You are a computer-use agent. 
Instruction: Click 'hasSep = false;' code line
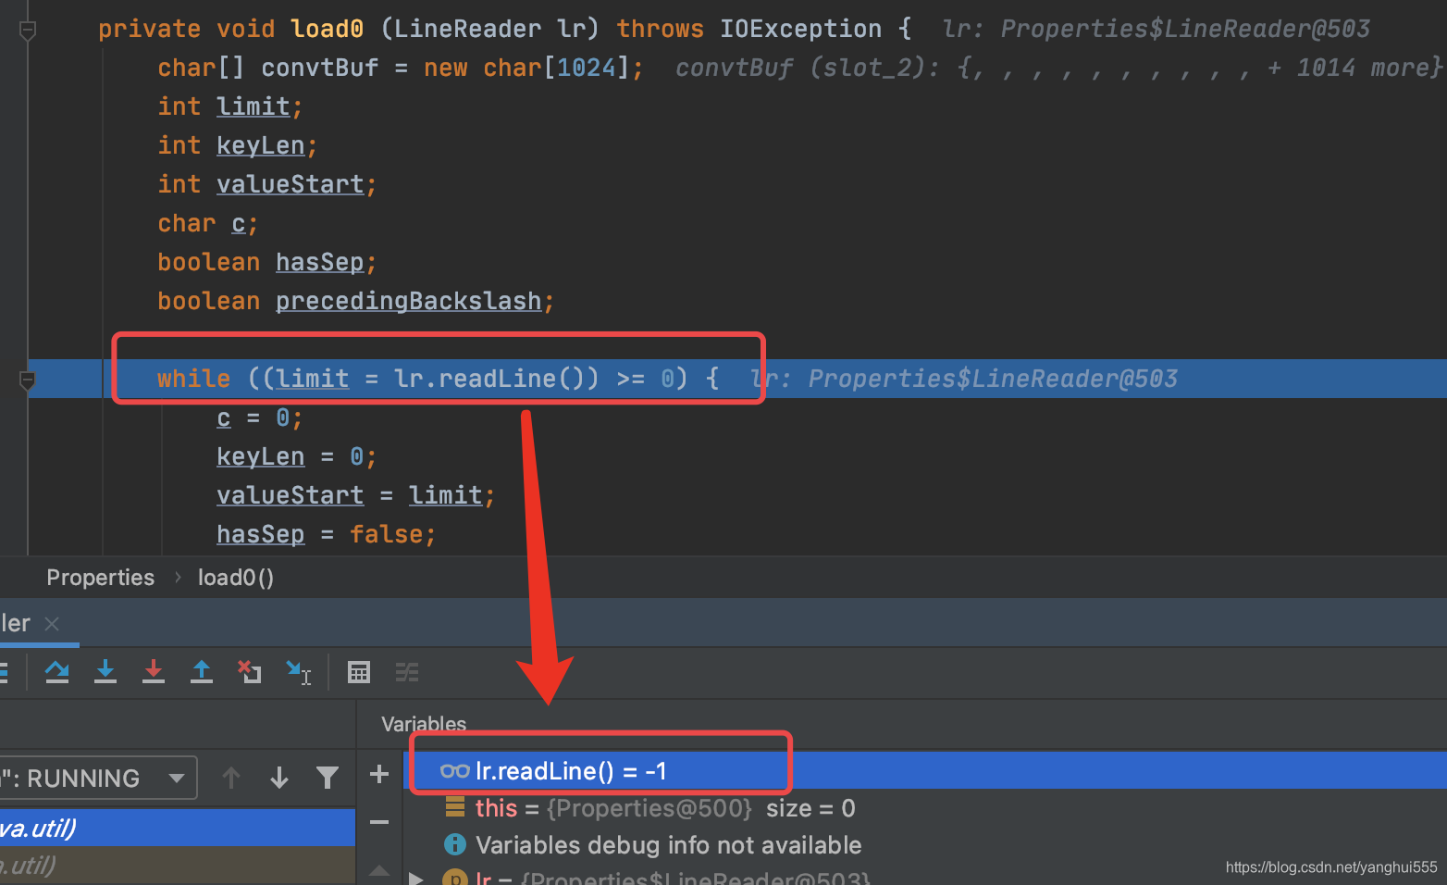pyautogui.click(x=326, y=534)
